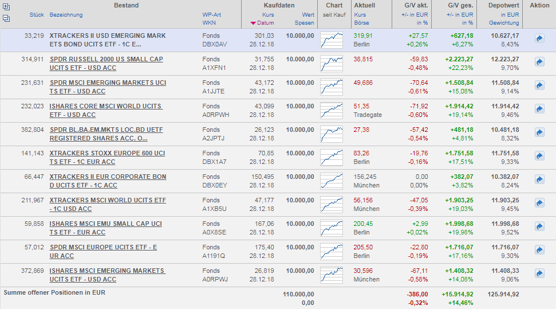Open SPDR MSCI EUROPE UCITS ETF link
This screenshot has width=556, height=309.
point(103,251)
